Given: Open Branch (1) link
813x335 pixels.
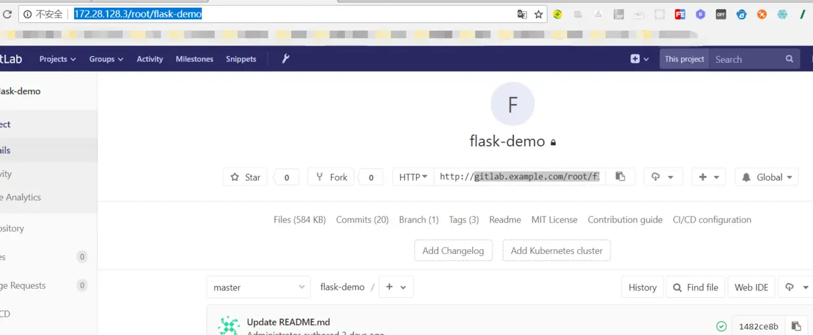Looking at the screenshot, I should click(x=419, y=220).
